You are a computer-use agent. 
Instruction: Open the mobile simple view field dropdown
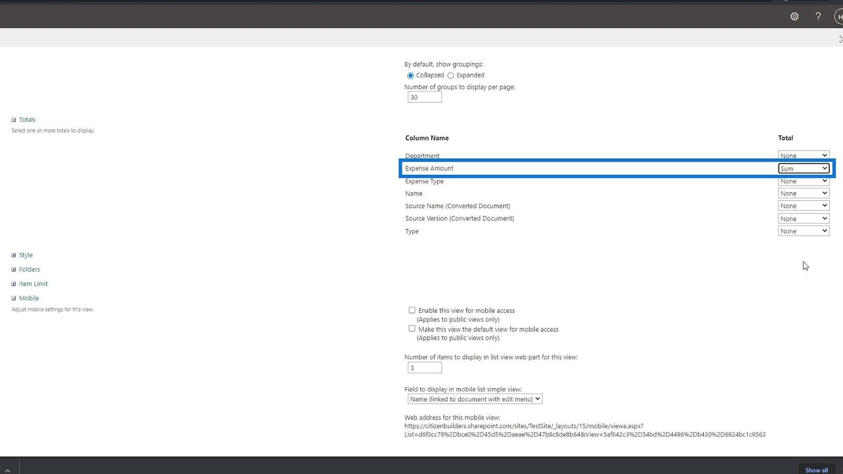tap(475, 399)
